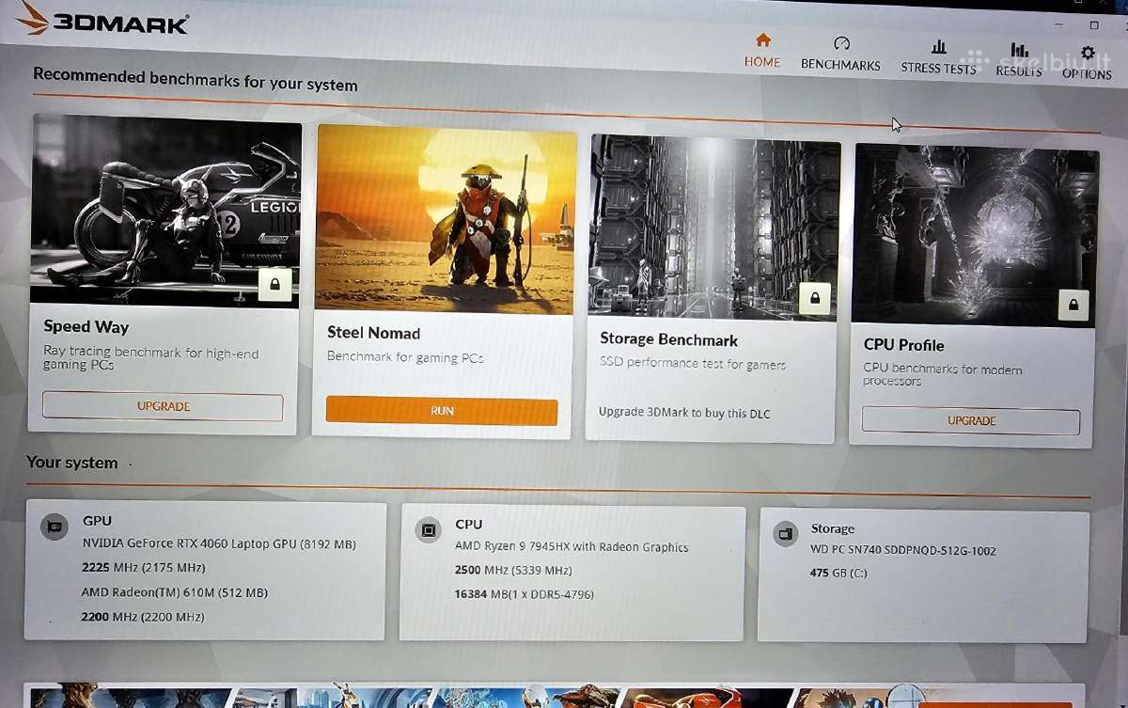The image size is (1128, 708).
Task: Click the Speed Way thumbnail image
Action: pos(166,212)
